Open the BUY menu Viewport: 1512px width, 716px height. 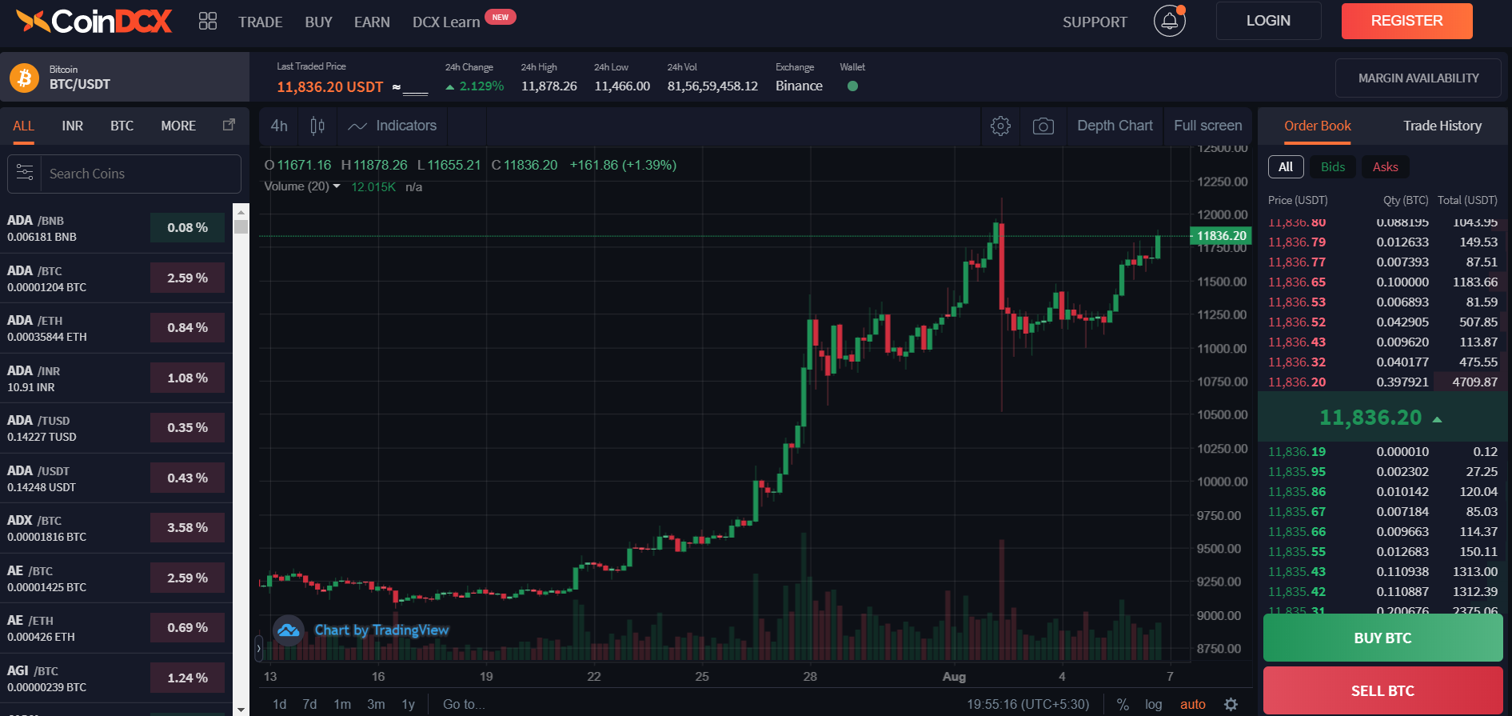click(318, 22)
